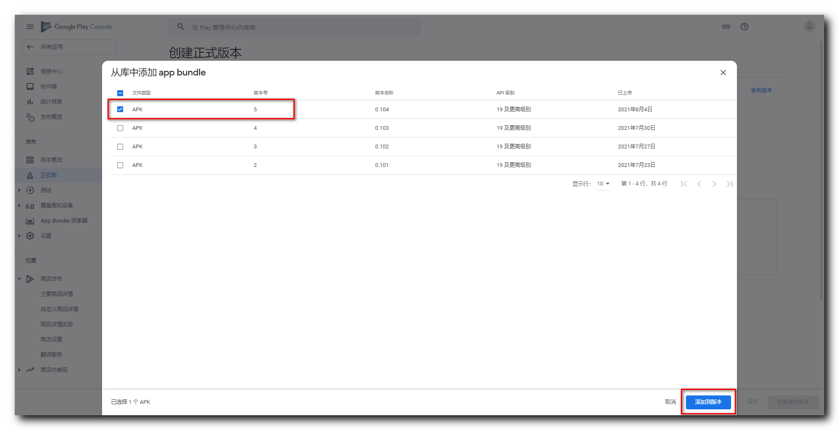Select 正式版 in the sidebar
The width and height of the screenshot is (839, 430).
[x=48, y=175]
